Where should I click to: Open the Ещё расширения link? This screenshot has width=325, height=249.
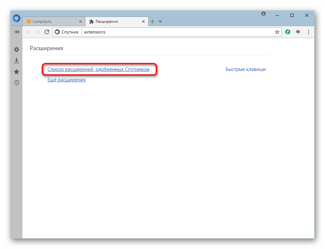pyautogui.click(x=67, y=80)
